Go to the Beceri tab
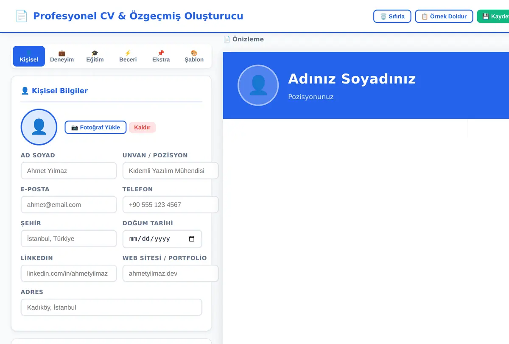This screenshot has width=509, height=344. (128, 56)
